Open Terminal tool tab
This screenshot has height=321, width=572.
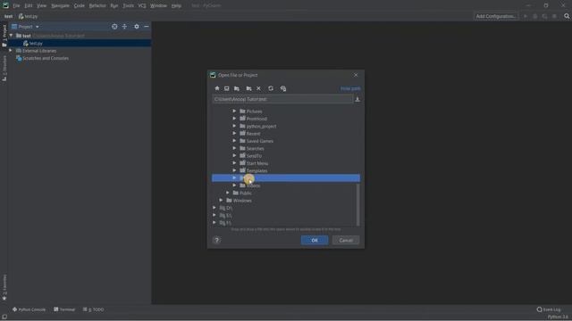64,309
